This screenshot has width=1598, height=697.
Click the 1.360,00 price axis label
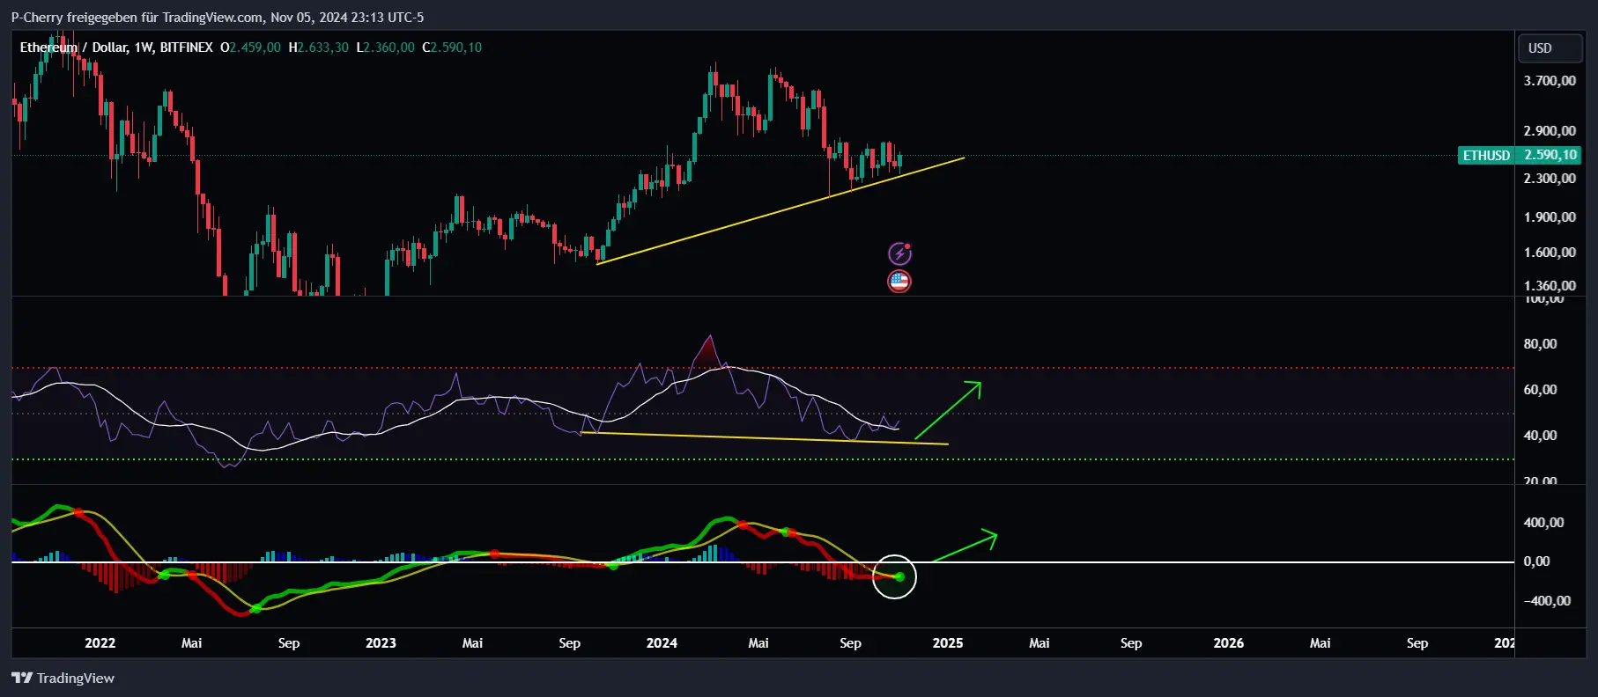(x=1550, y=286)
